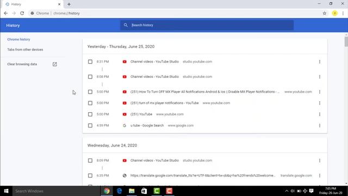Open Clear browsing data
This screenshot has height=196, width=348.
click(x=22, y=64)
